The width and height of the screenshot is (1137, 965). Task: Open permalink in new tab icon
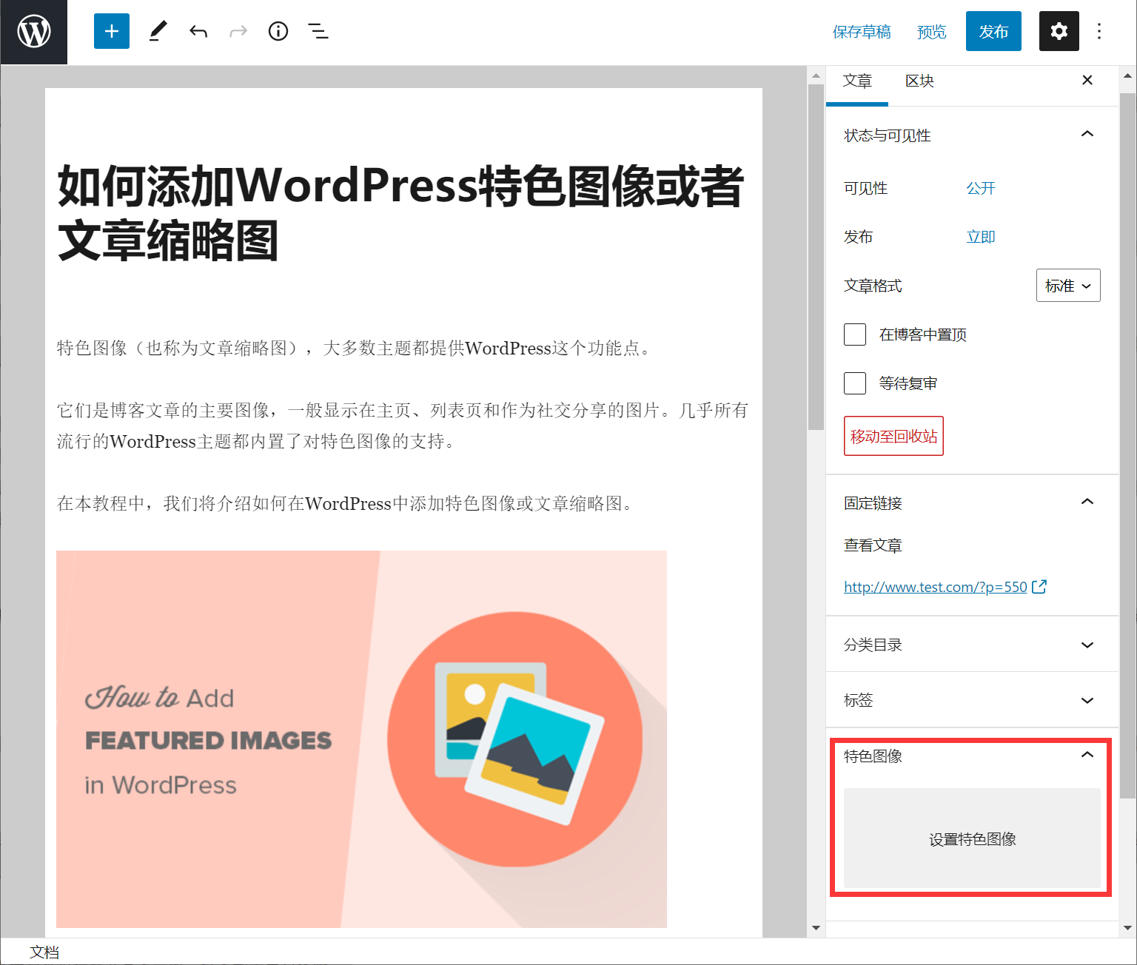point(1040,586)
